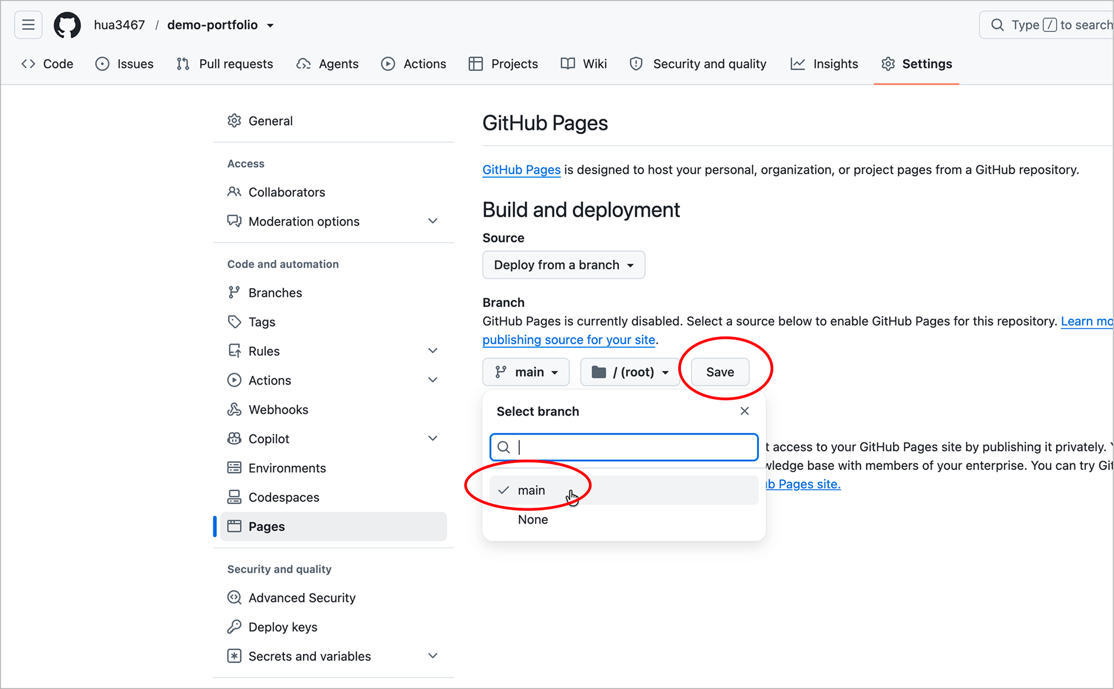
Task: Click the Collaborators people icon
Action: 234,192
